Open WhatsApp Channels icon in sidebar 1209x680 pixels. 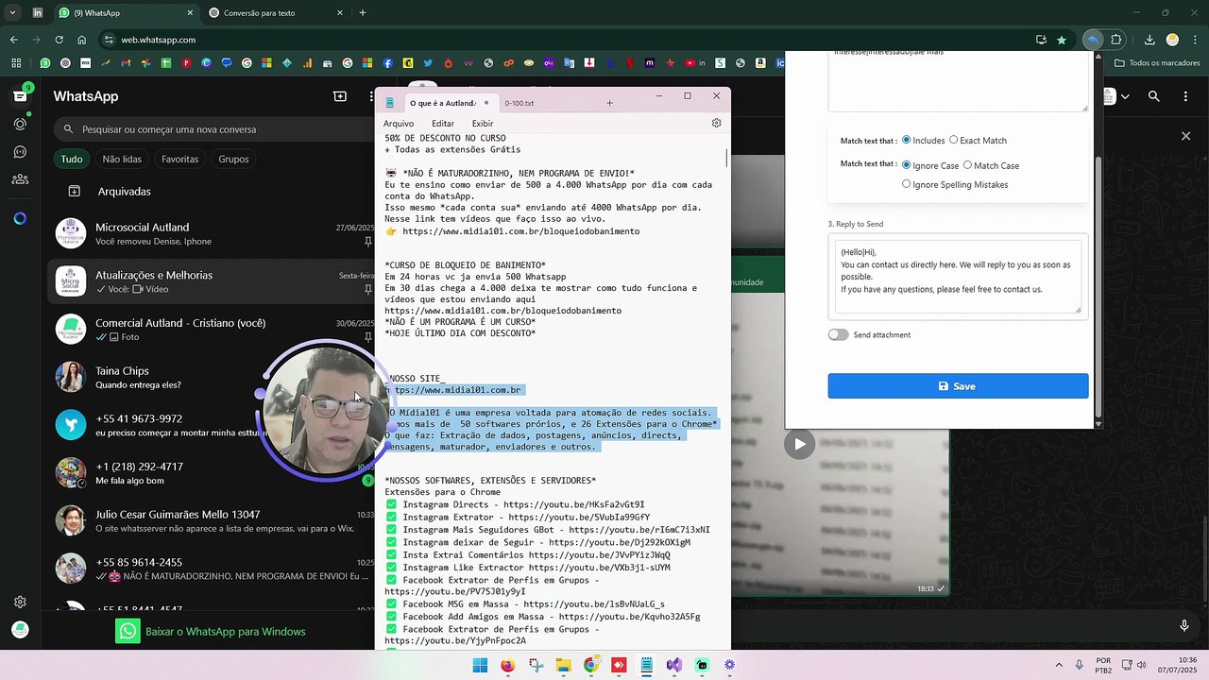pos(20,151)
